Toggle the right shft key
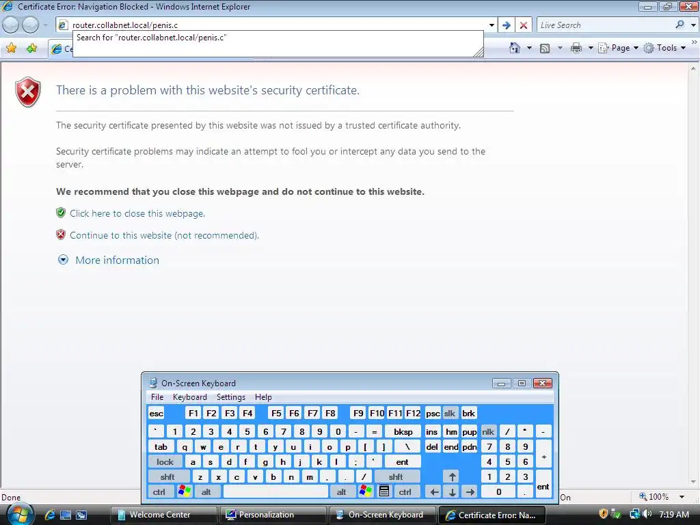700x525 pixels. 396,476
